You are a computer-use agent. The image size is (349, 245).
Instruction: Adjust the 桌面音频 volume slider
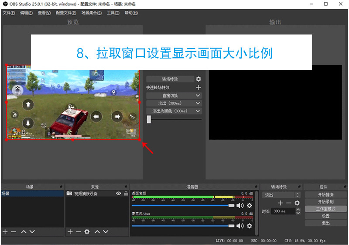coord(183,205)
